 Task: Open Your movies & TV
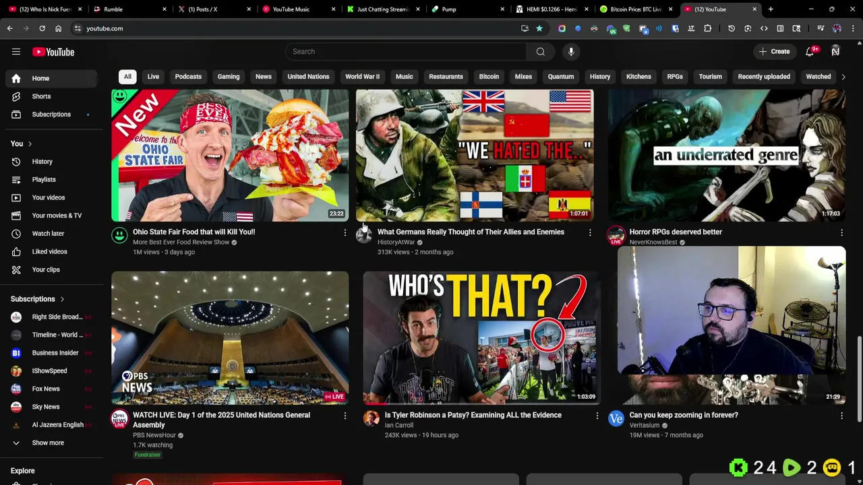pos(51,216)
